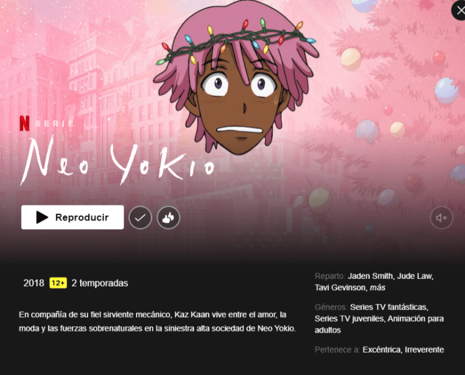Click the 12+ maturity rating badge
Screen dimensions: 465x375
58,283
